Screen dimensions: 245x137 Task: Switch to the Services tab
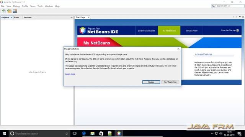tap(28, 18)
